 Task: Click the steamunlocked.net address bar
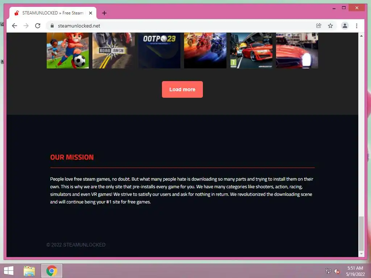point(182,26)
